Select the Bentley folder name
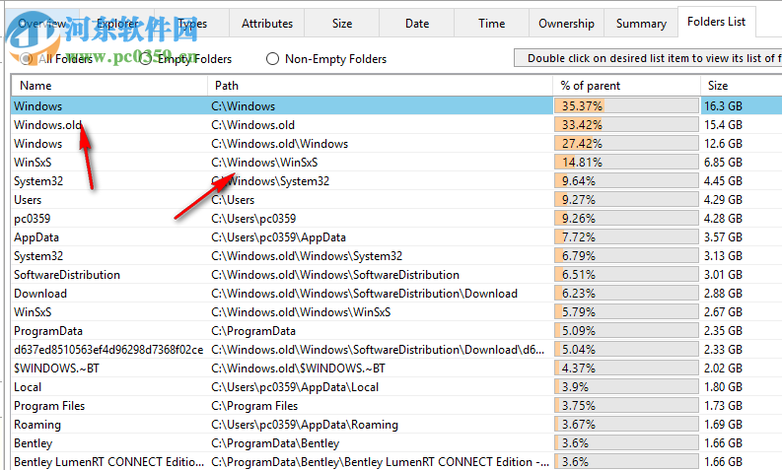The width and height of the screenshot is (782, 470). tap(33, 443)
